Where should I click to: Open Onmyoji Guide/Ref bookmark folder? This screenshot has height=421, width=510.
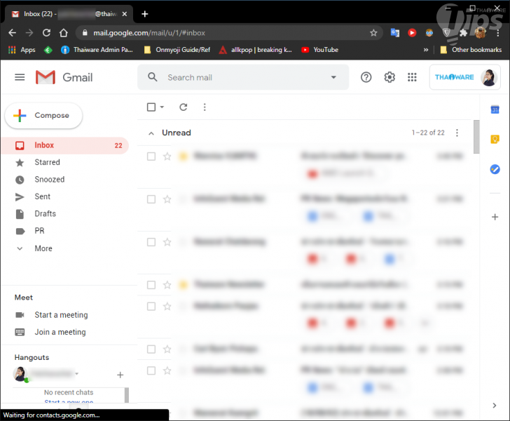[178, 50]
